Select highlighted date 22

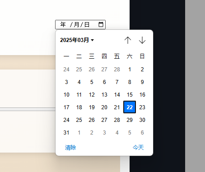[130, 107]
